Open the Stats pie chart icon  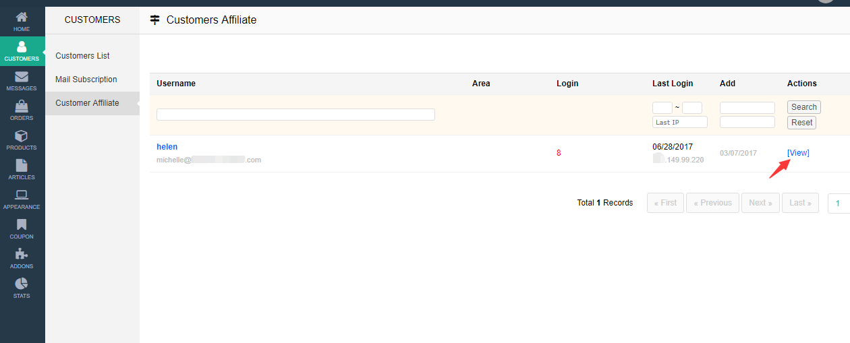point(22,284)
